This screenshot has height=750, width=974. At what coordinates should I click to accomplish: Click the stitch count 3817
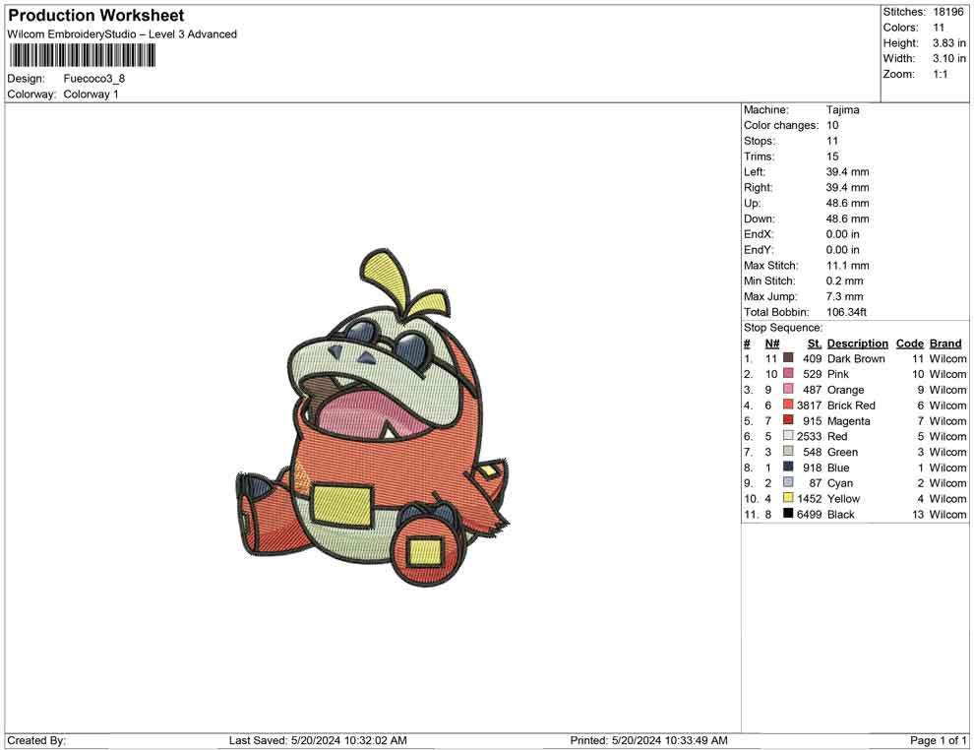810,406
